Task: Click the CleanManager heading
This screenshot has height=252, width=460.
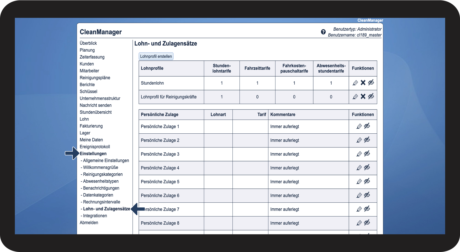Action: tap(101, 32)
